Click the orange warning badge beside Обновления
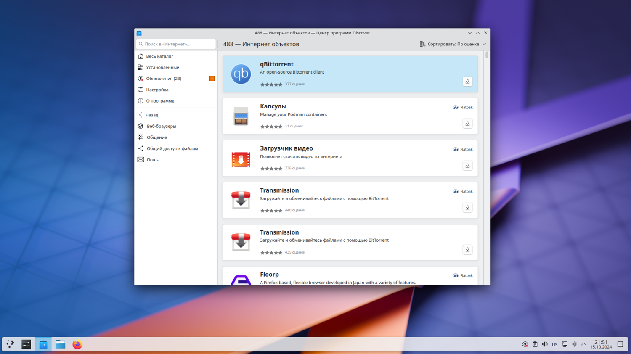 point(212,79)
